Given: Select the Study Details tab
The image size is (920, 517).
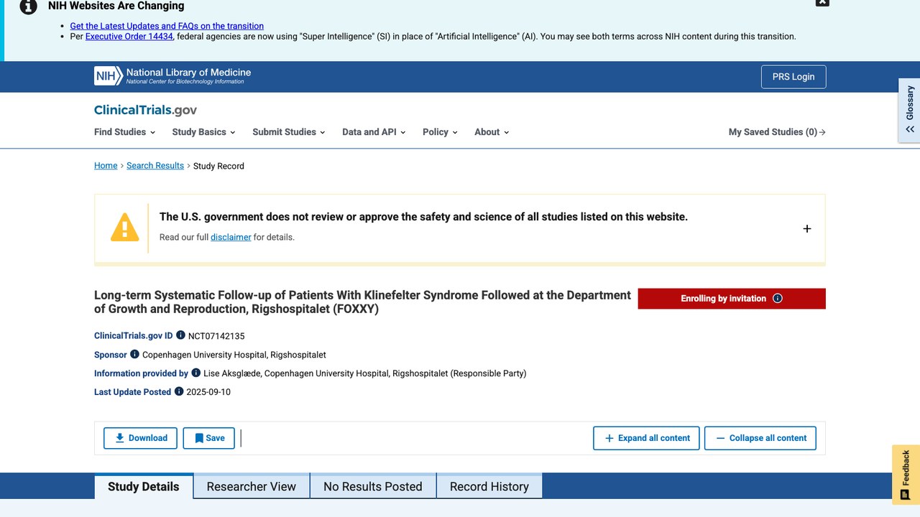Looking at the screenshot, I should (144, 486).
